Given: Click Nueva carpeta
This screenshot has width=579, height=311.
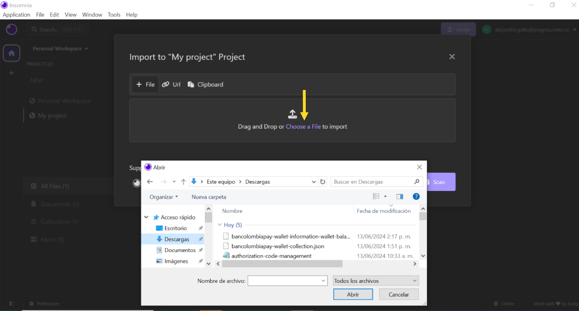Looking at the screenshot, I should click(209, 197).
